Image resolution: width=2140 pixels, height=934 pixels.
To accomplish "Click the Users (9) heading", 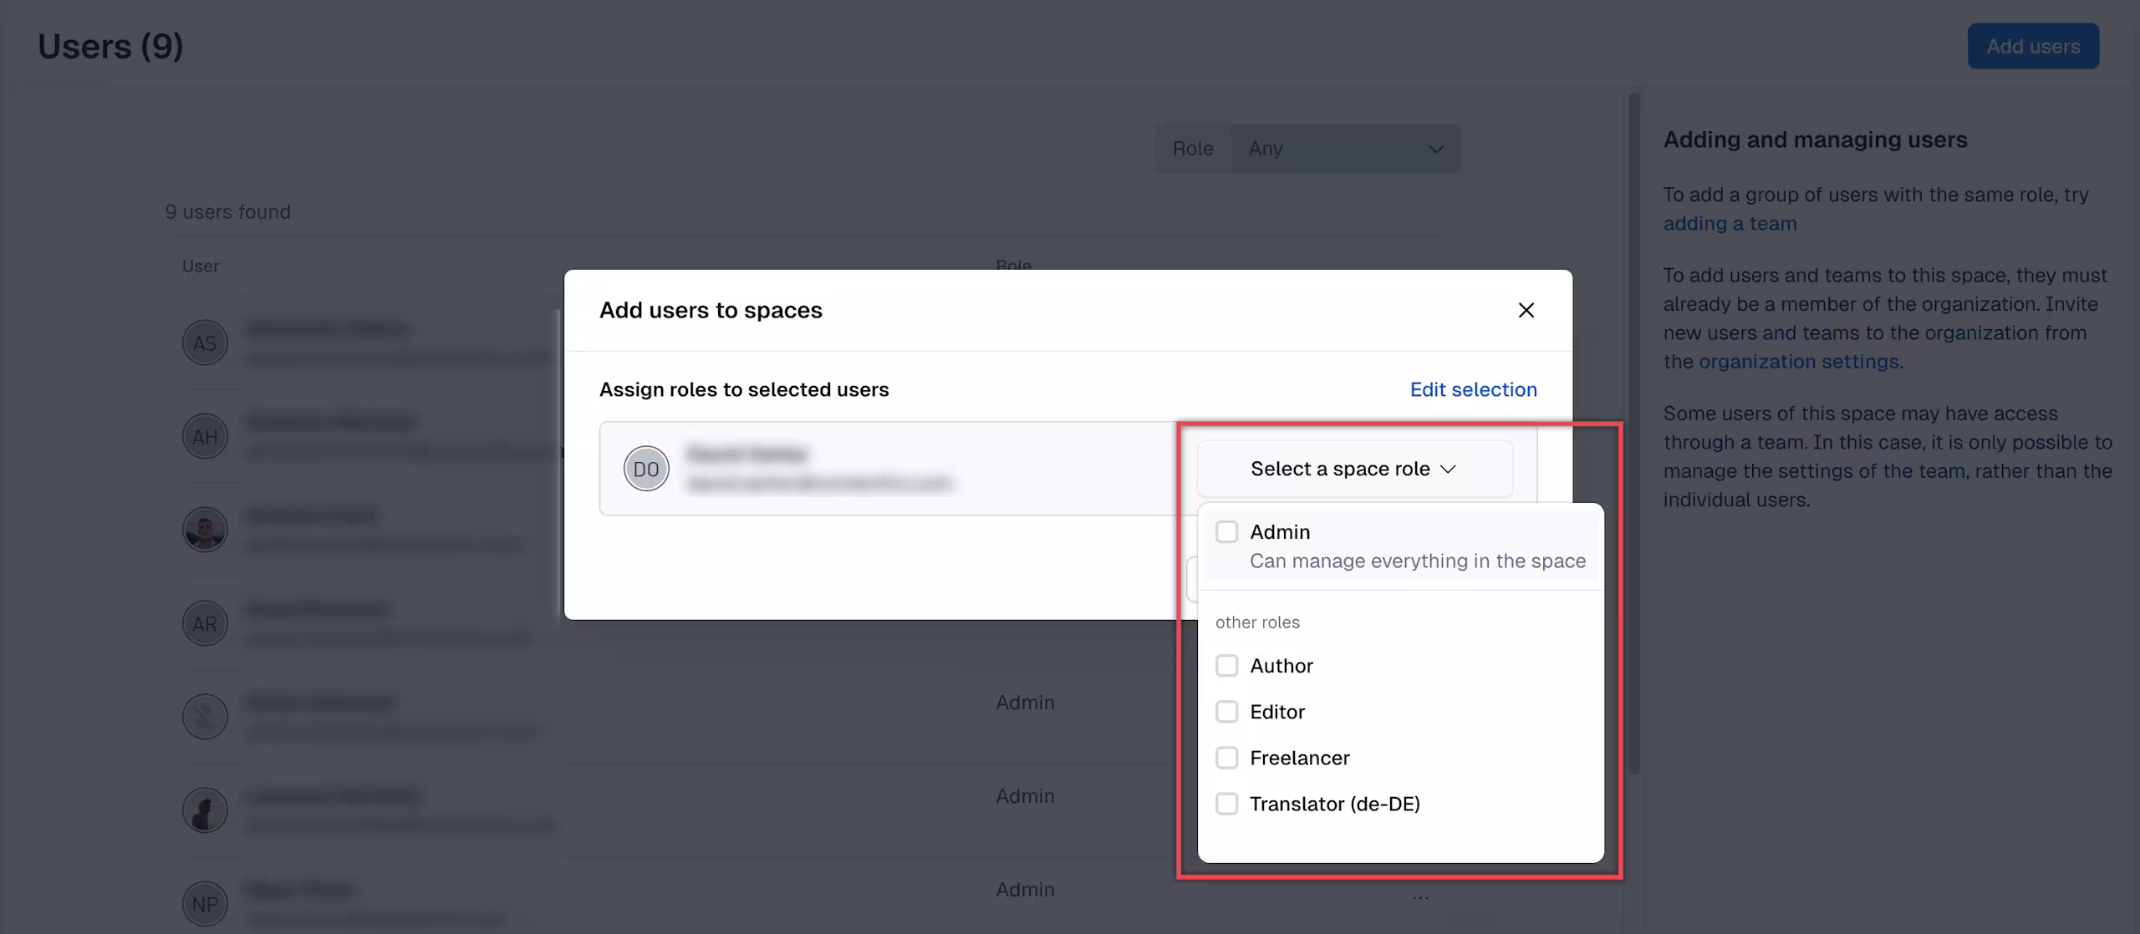I will [x=110, y=46].
